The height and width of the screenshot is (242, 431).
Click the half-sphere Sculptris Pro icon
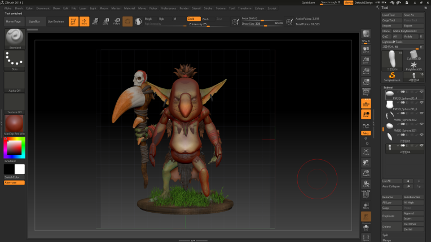coord(138,21)
